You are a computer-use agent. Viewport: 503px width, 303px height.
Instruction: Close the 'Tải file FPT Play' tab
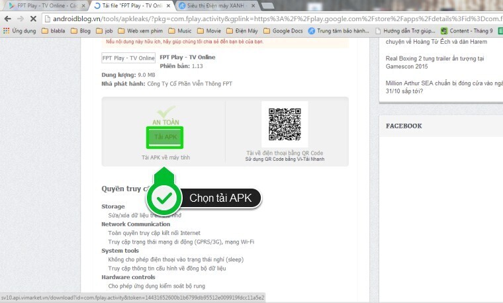[168, 6]
